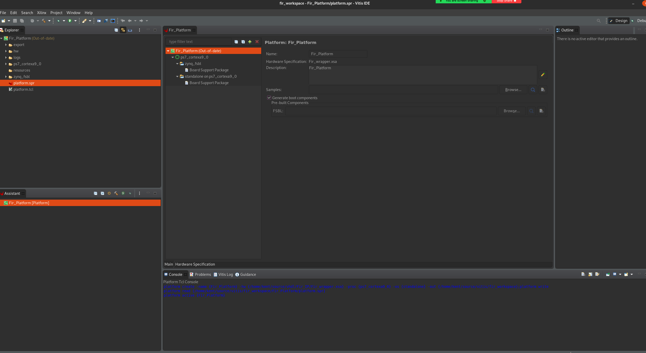Switch to the Vitis Log tab
Viewport: 646px width, 353px height.
[223, 274]
